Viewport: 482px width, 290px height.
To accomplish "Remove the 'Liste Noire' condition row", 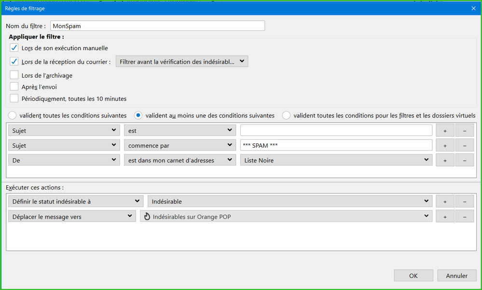I will point(465,160).
